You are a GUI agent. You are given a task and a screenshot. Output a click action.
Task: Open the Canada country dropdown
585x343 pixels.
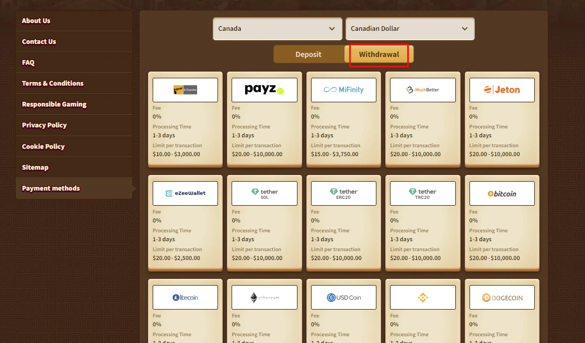point(277,29)
